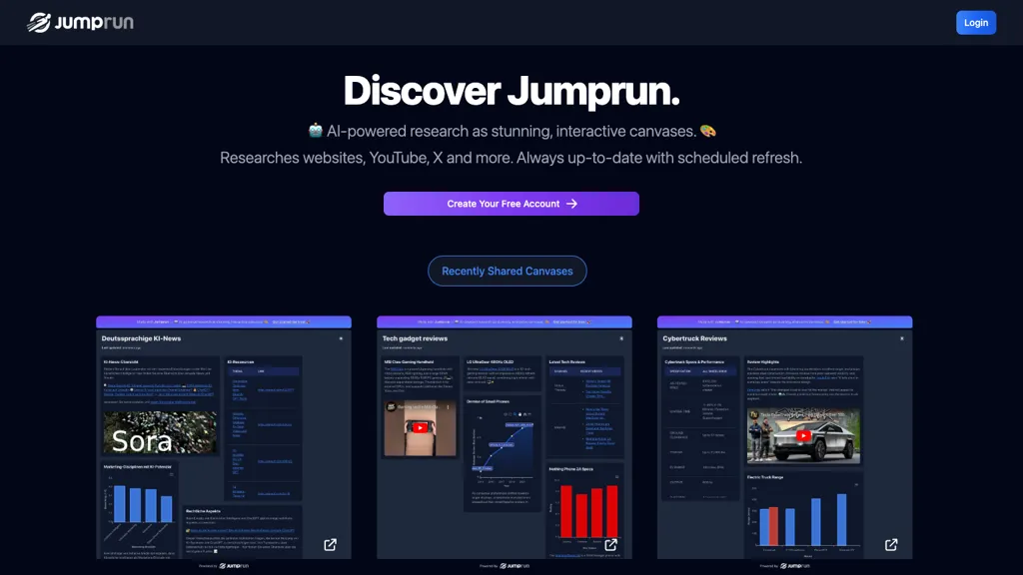This screenshot has height=575, width=1023.
Task: Open the Login page
Action: tap(976, 23)
